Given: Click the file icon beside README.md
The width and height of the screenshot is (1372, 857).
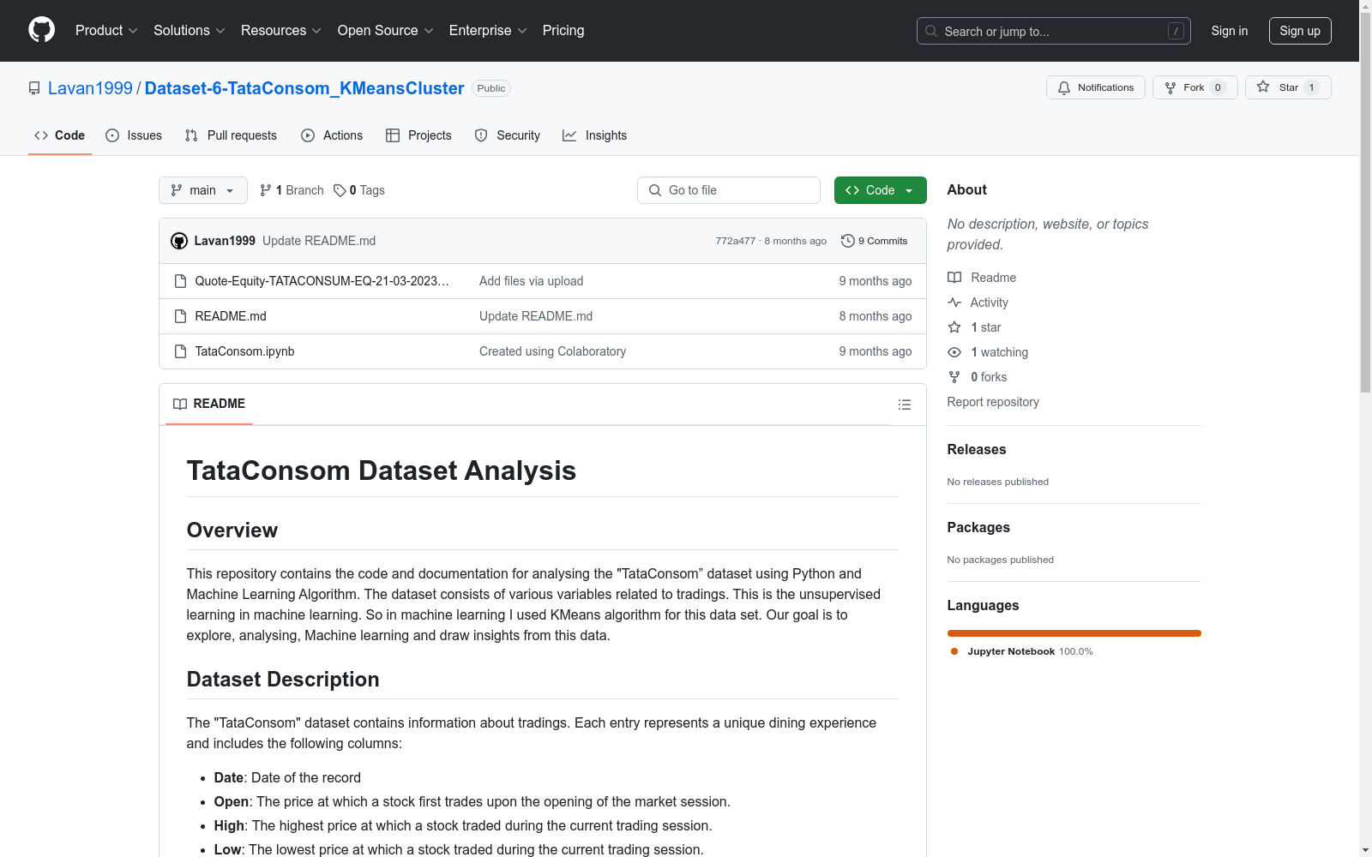Looking at the screenshot, I should click(x=180, y=316).
